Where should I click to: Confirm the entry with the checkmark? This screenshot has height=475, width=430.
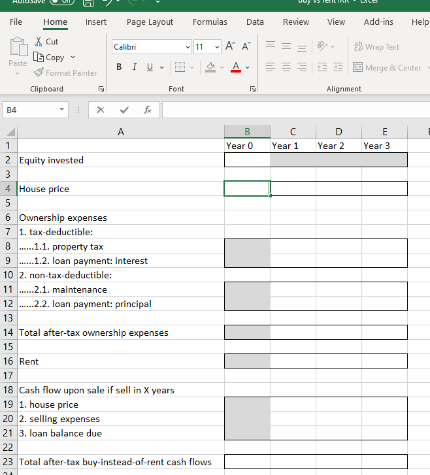coord(124,110)
